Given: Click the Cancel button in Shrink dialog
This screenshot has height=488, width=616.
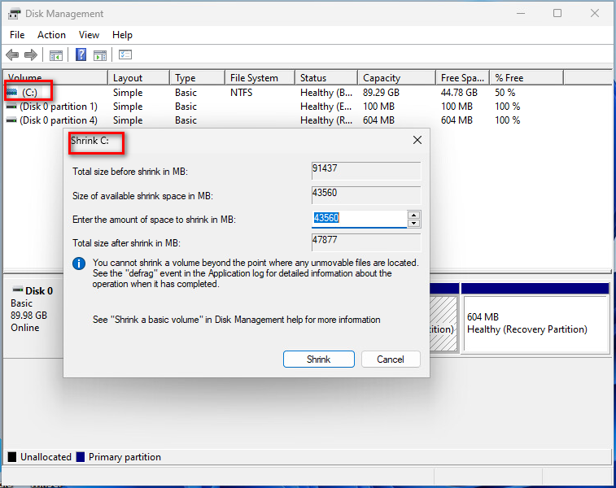Looking at the screenshot, I should tap(391, 359).
